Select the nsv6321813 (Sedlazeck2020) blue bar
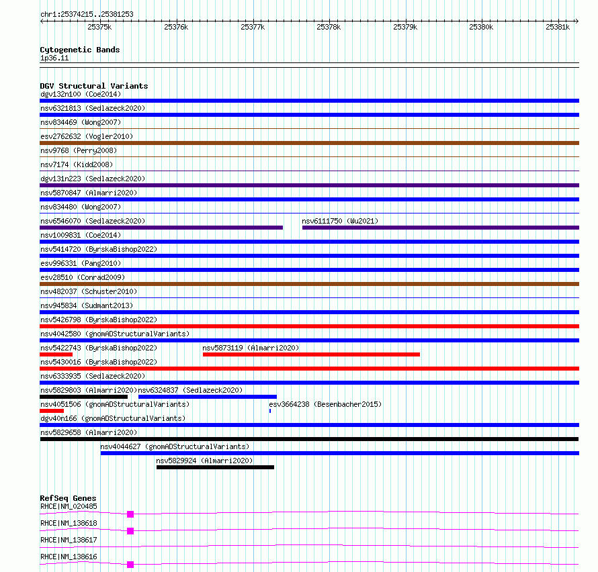Viewport: 598px width, 572px height. pos(309,115)
